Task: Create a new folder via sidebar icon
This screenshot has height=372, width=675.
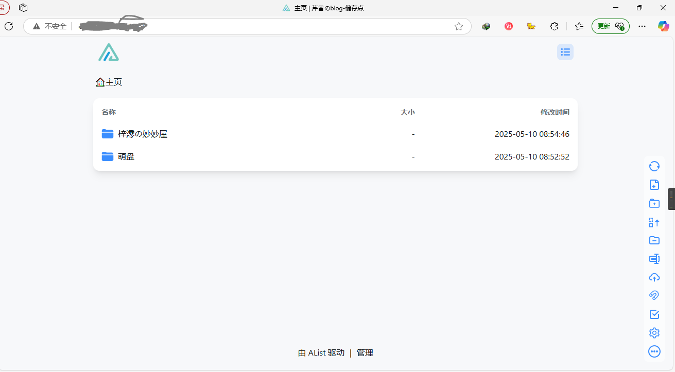Action: click(x=654, y=204)
